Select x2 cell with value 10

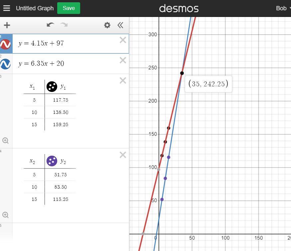[x=34, y=187]
